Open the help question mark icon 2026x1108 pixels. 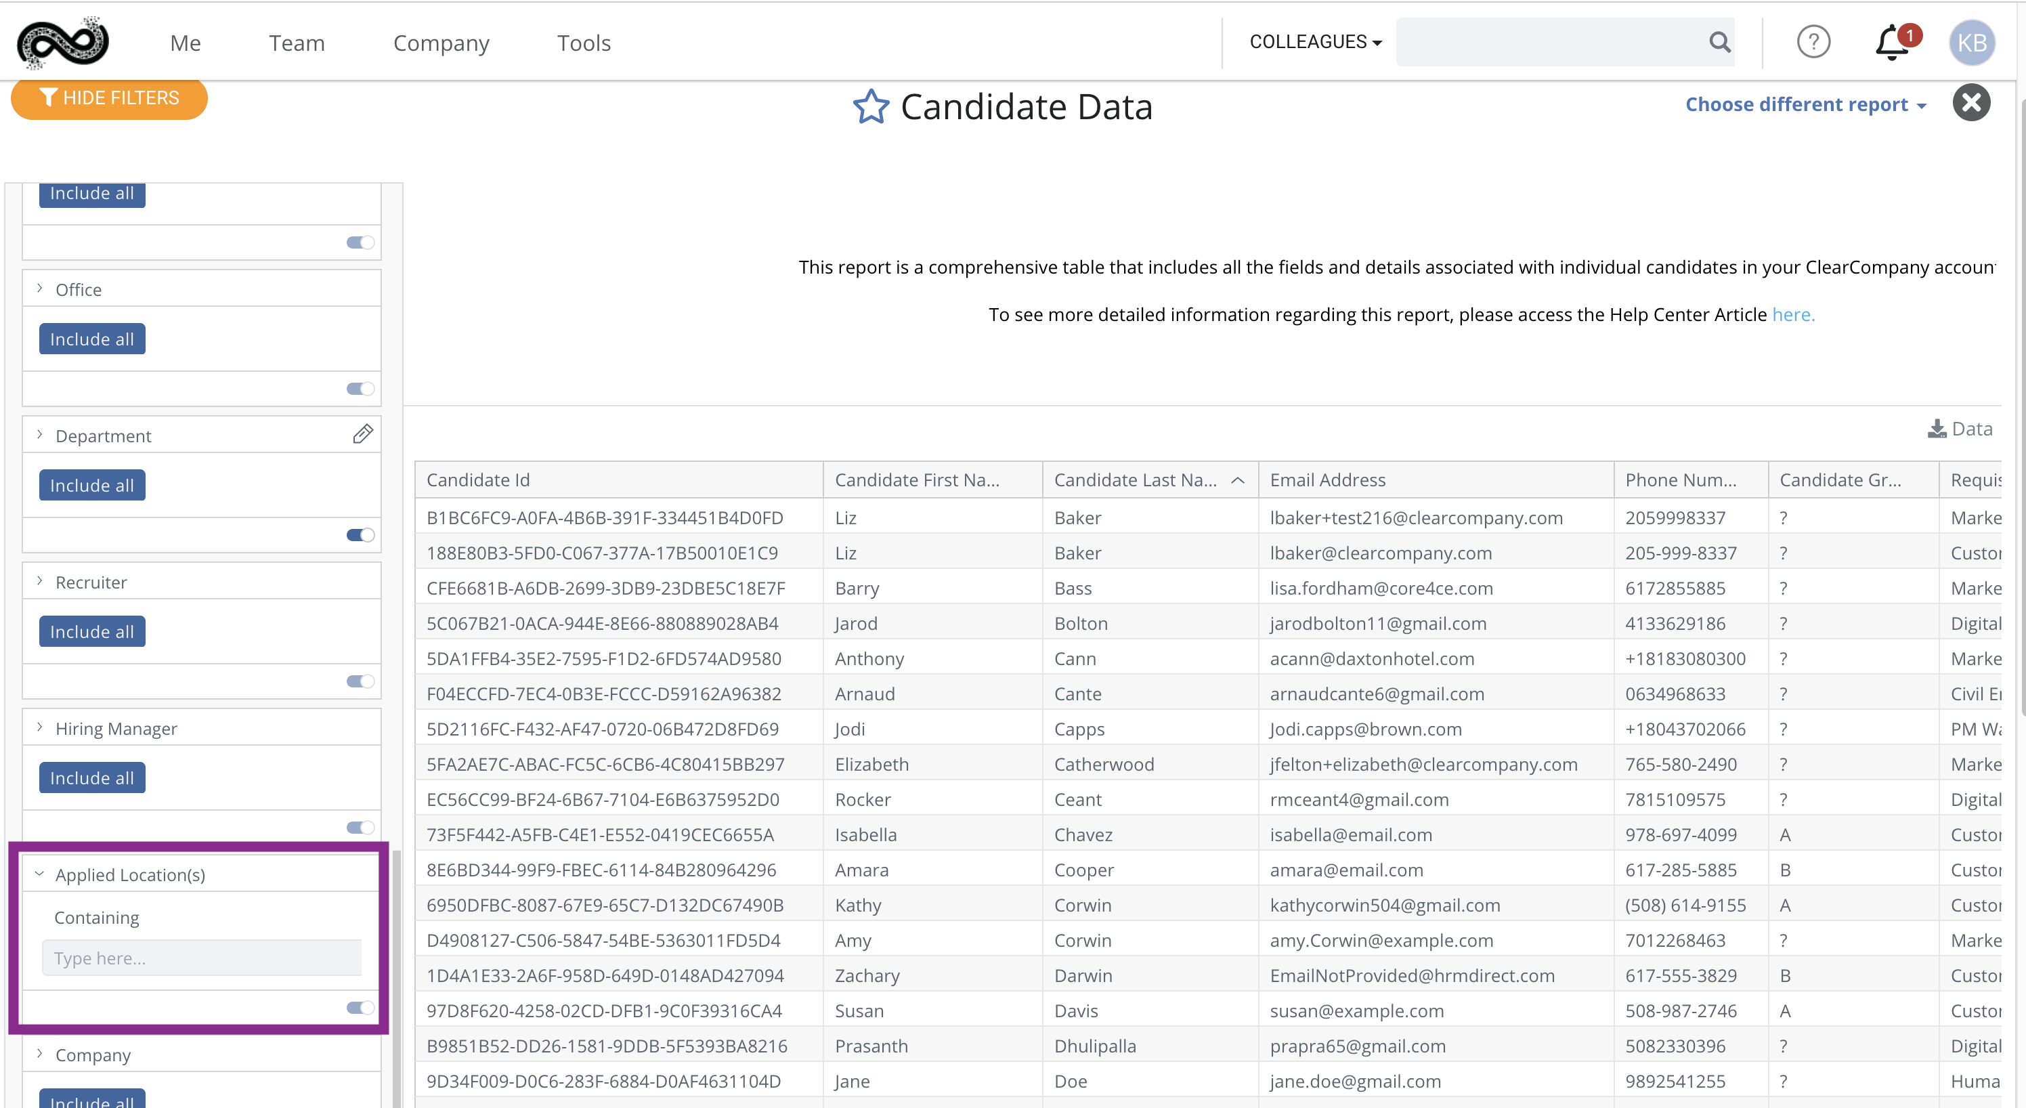pos(1813,42)
